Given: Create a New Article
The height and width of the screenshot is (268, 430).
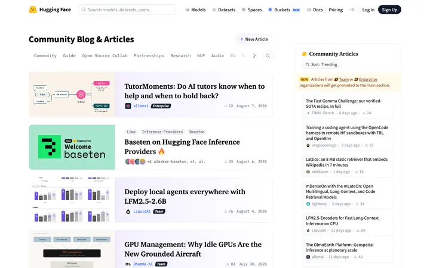Looking at the screenshot, I should click(x=254, y=39).
